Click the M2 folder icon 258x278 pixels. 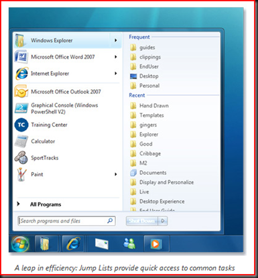pos(133,163)
